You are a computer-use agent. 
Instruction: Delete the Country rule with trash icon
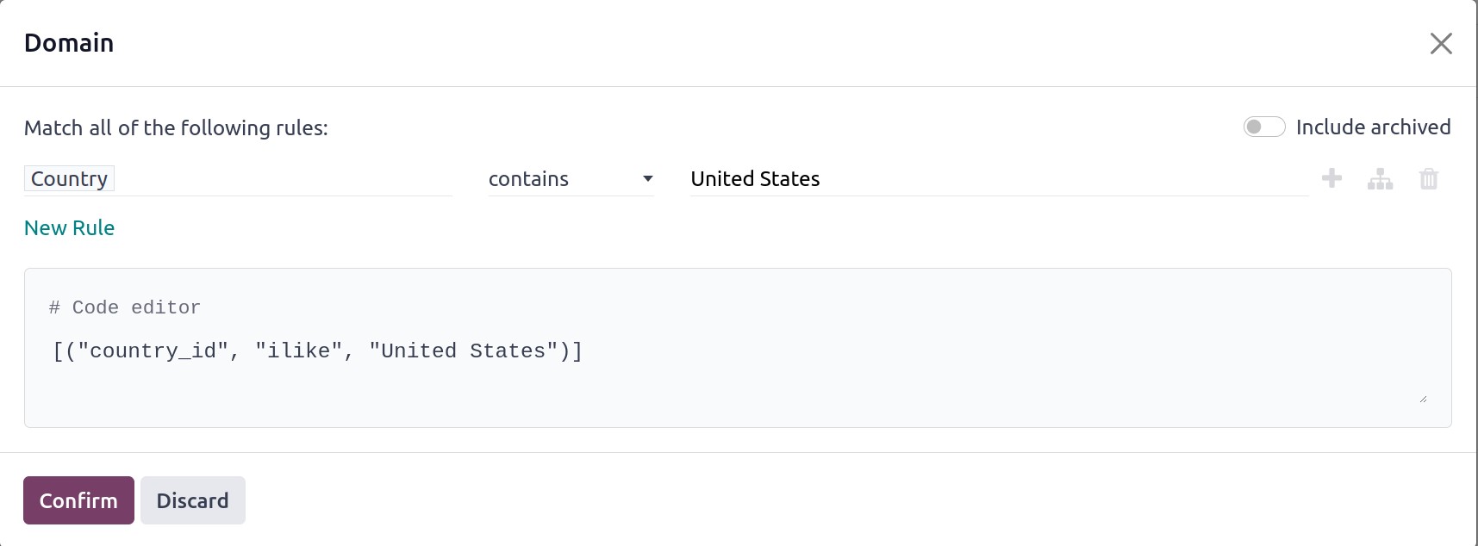(x=1429, y=179)
